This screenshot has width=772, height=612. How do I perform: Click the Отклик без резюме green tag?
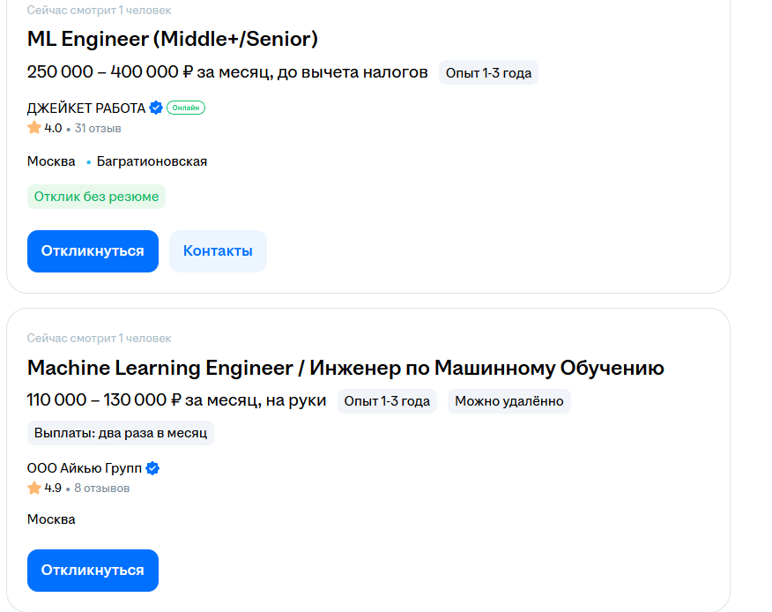pos(96,197)
